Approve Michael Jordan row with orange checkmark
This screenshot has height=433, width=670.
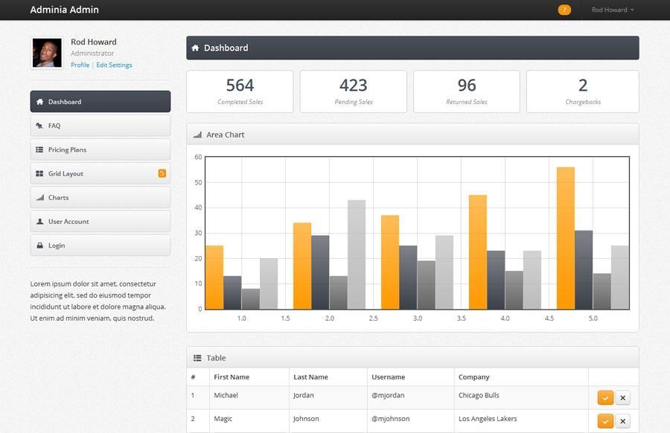tap(605, 397)
